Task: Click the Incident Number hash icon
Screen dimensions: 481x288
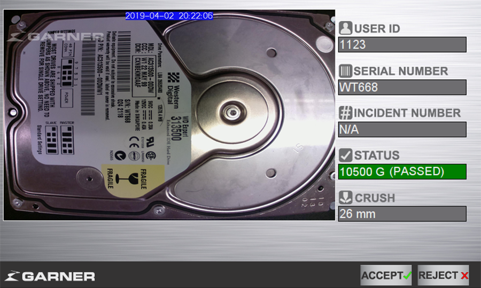Action: [x=345, y=113]
